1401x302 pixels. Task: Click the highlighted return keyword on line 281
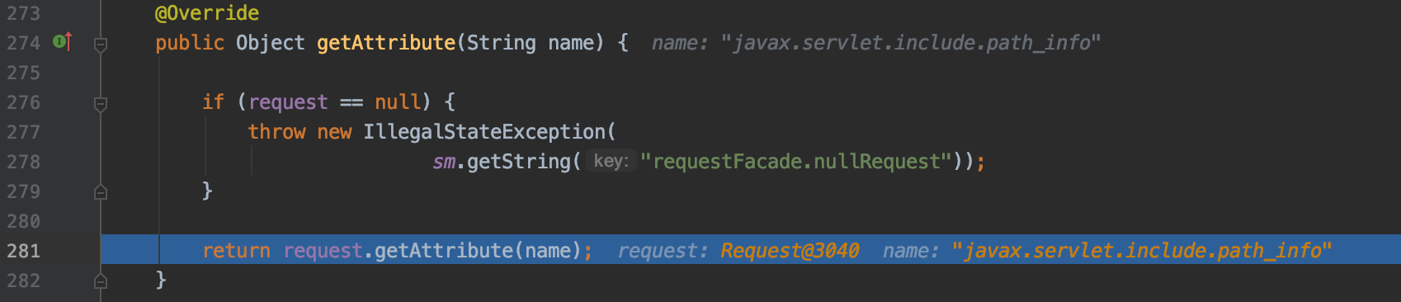coord(236,251)
